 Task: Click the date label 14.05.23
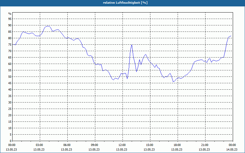(232, 149)
